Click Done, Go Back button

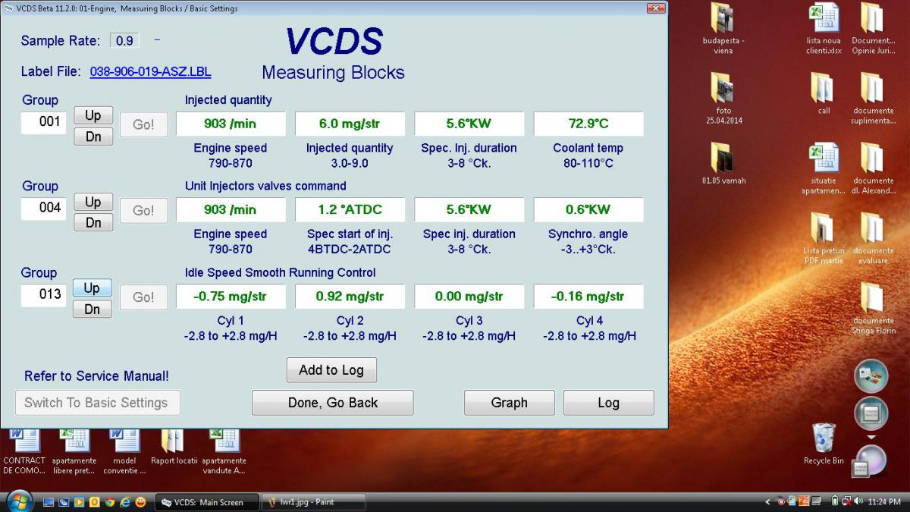coord(333,403)
